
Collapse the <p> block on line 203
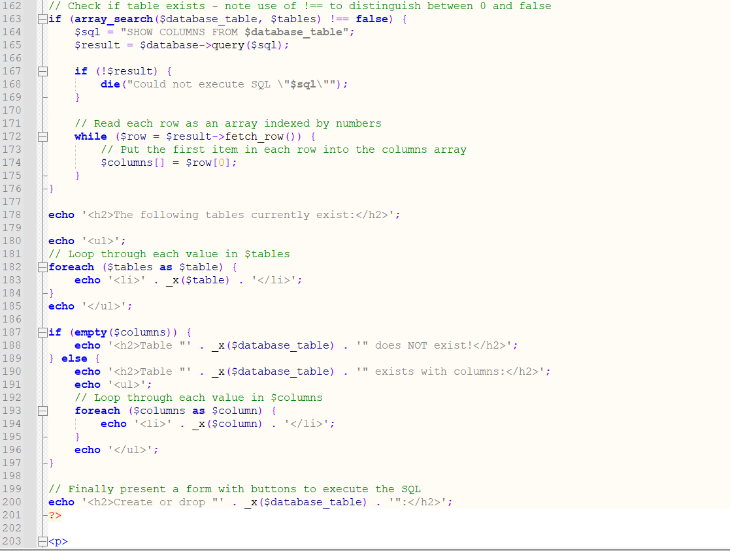point(42,541)
